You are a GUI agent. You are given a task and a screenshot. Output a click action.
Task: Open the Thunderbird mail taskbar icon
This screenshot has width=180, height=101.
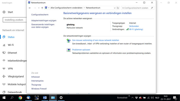tap(29, 98)
